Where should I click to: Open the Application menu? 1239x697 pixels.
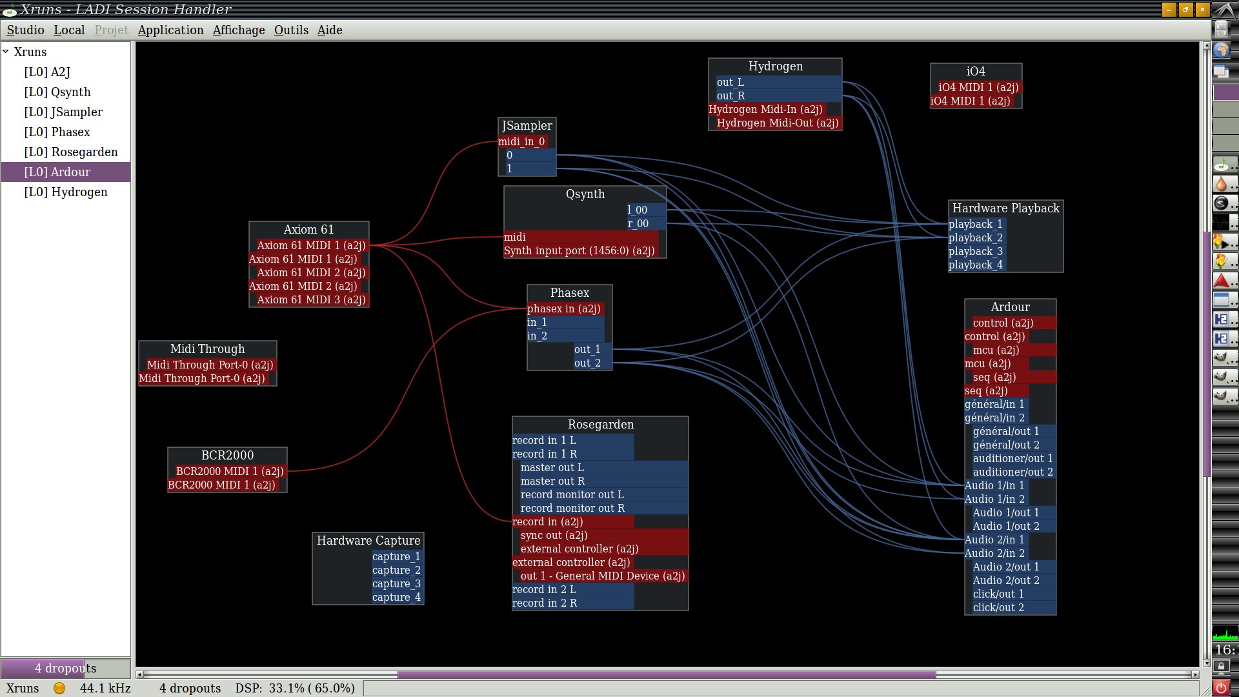point(170,30)
